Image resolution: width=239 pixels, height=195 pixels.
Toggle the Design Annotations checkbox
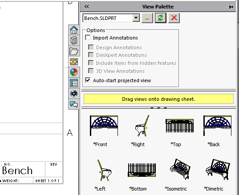coord(91,47)
